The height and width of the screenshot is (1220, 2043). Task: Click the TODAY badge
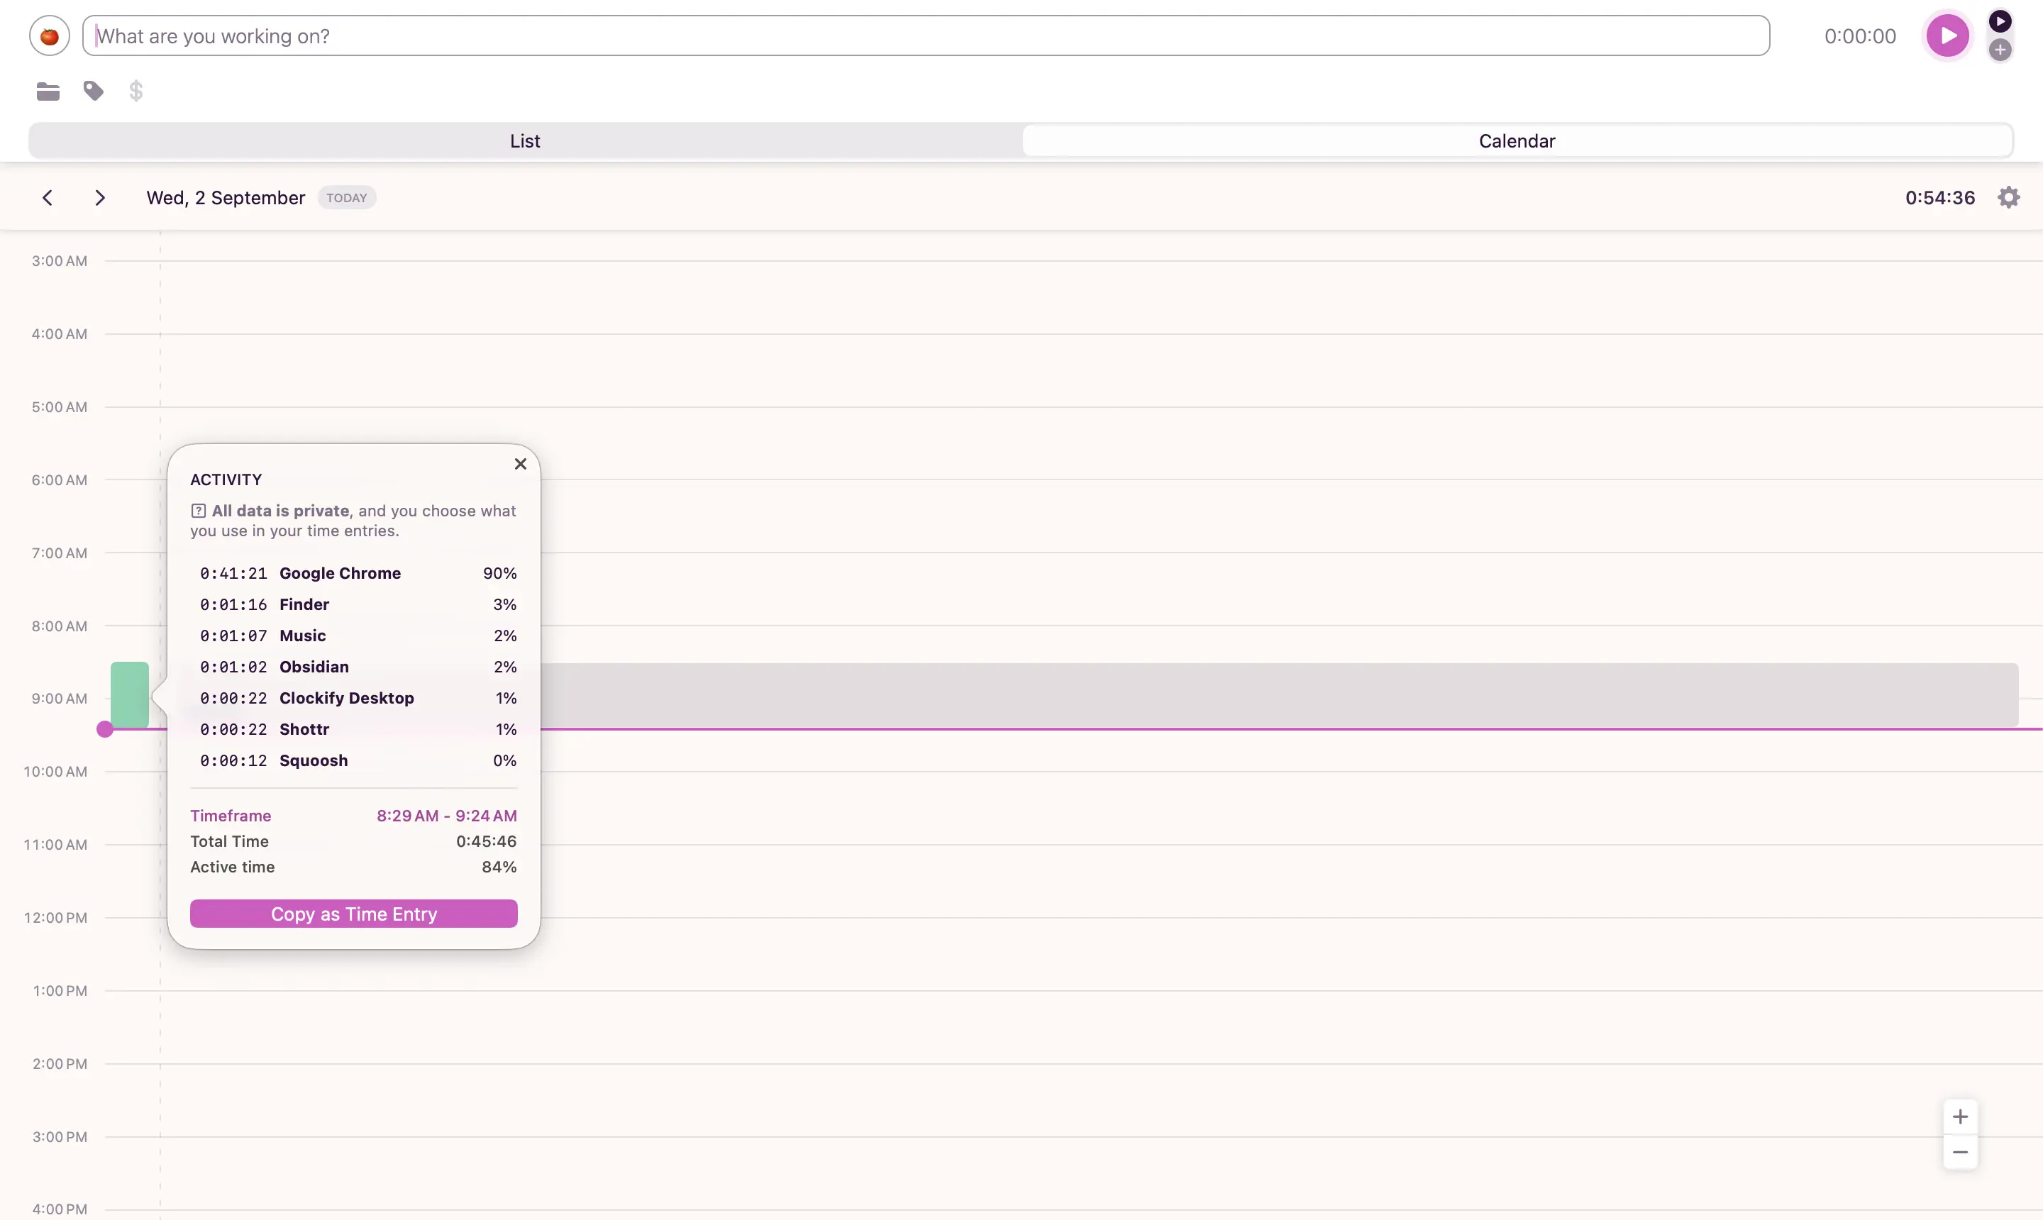click(346, 197)
